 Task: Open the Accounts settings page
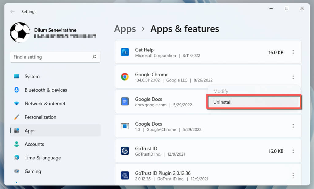pyautogui.click(x=55, y=144)
